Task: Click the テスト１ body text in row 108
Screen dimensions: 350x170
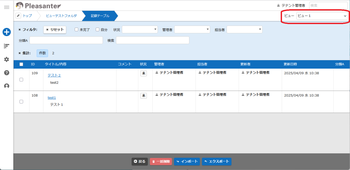Action: click(x=57, y=104)
